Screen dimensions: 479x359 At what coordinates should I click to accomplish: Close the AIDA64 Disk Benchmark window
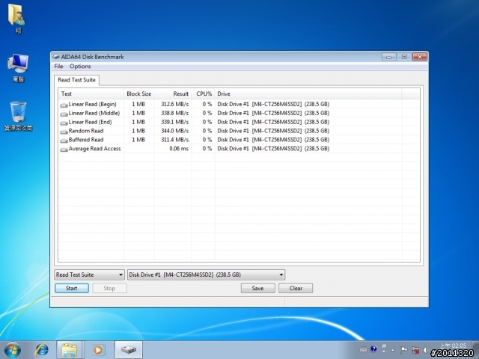[x=420, y=57]
